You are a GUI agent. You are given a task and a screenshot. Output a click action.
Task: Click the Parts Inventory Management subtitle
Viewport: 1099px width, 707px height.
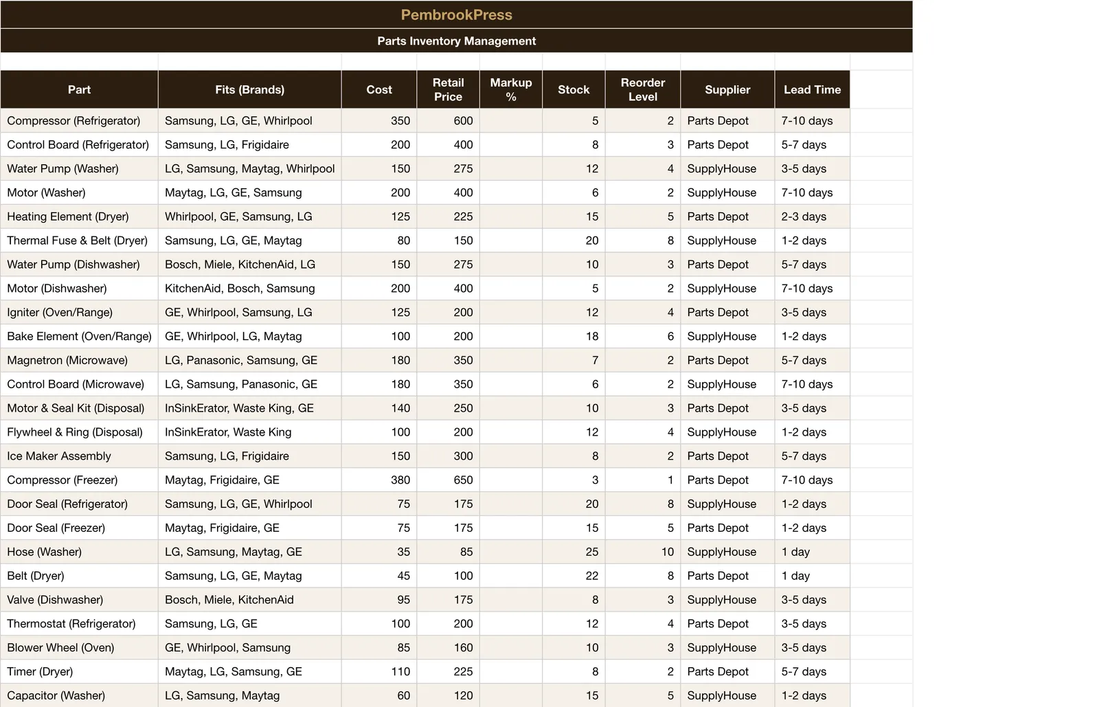(x=456, y=41)
